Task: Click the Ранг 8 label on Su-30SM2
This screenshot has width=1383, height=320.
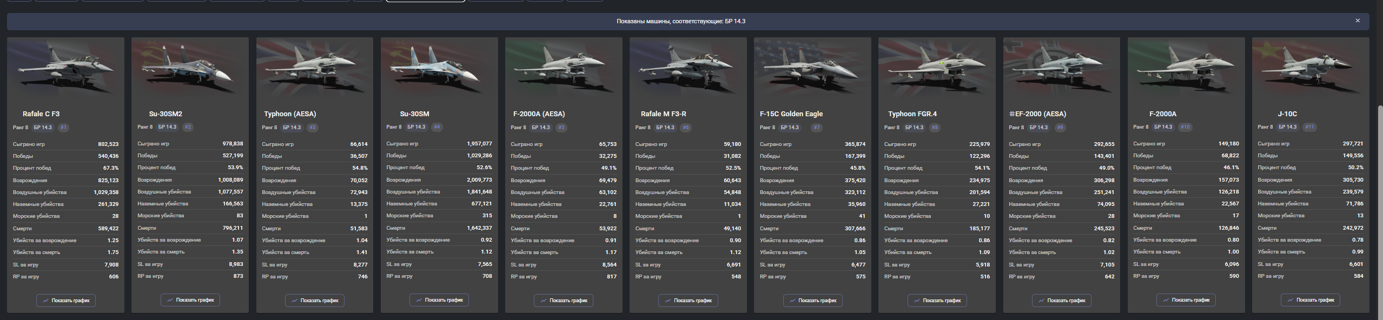Action: pos(145,127)
